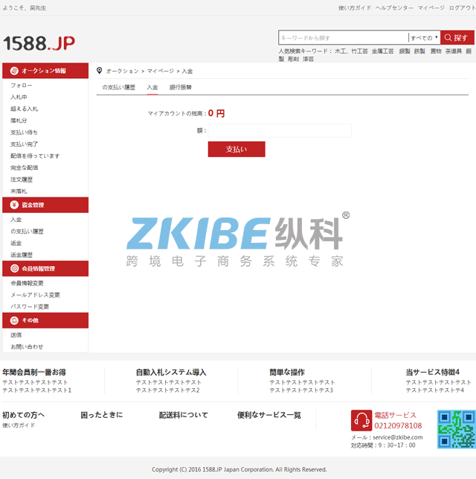Open ヘルプセンター link
Viewport: 476px width, 479px height.
point(394,8)
